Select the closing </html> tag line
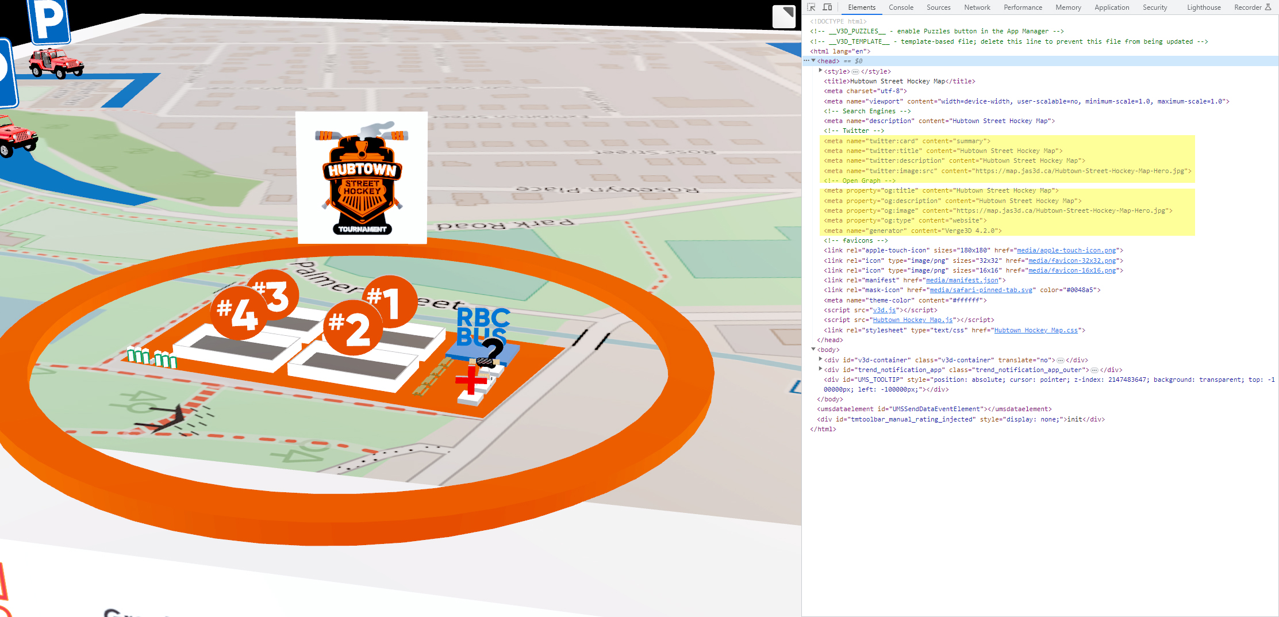Screen dimensions: 1279x617 pos(823,429)
